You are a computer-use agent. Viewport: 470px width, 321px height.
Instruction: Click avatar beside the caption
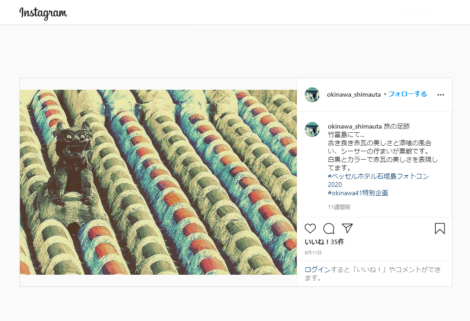pyautogui.click(x=312, y=130)
